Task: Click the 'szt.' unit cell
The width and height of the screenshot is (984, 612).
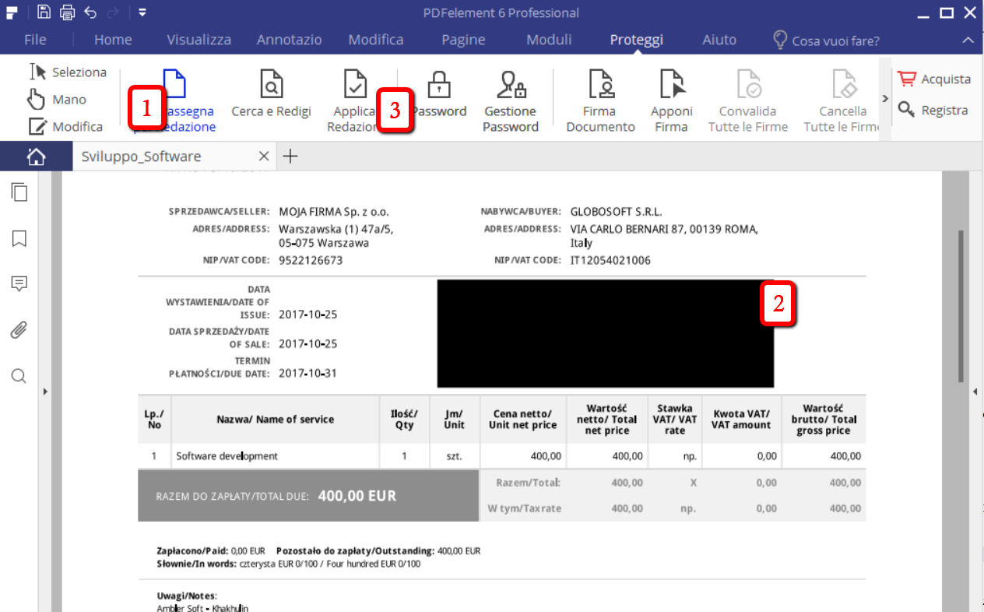Action: [455, 456]
